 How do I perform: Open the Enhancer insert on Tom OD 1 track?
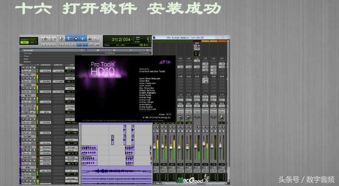tap(45, 150)
